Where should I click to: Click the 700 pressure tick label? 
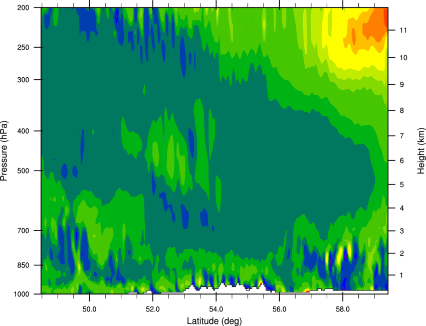[x=24, y=231]
